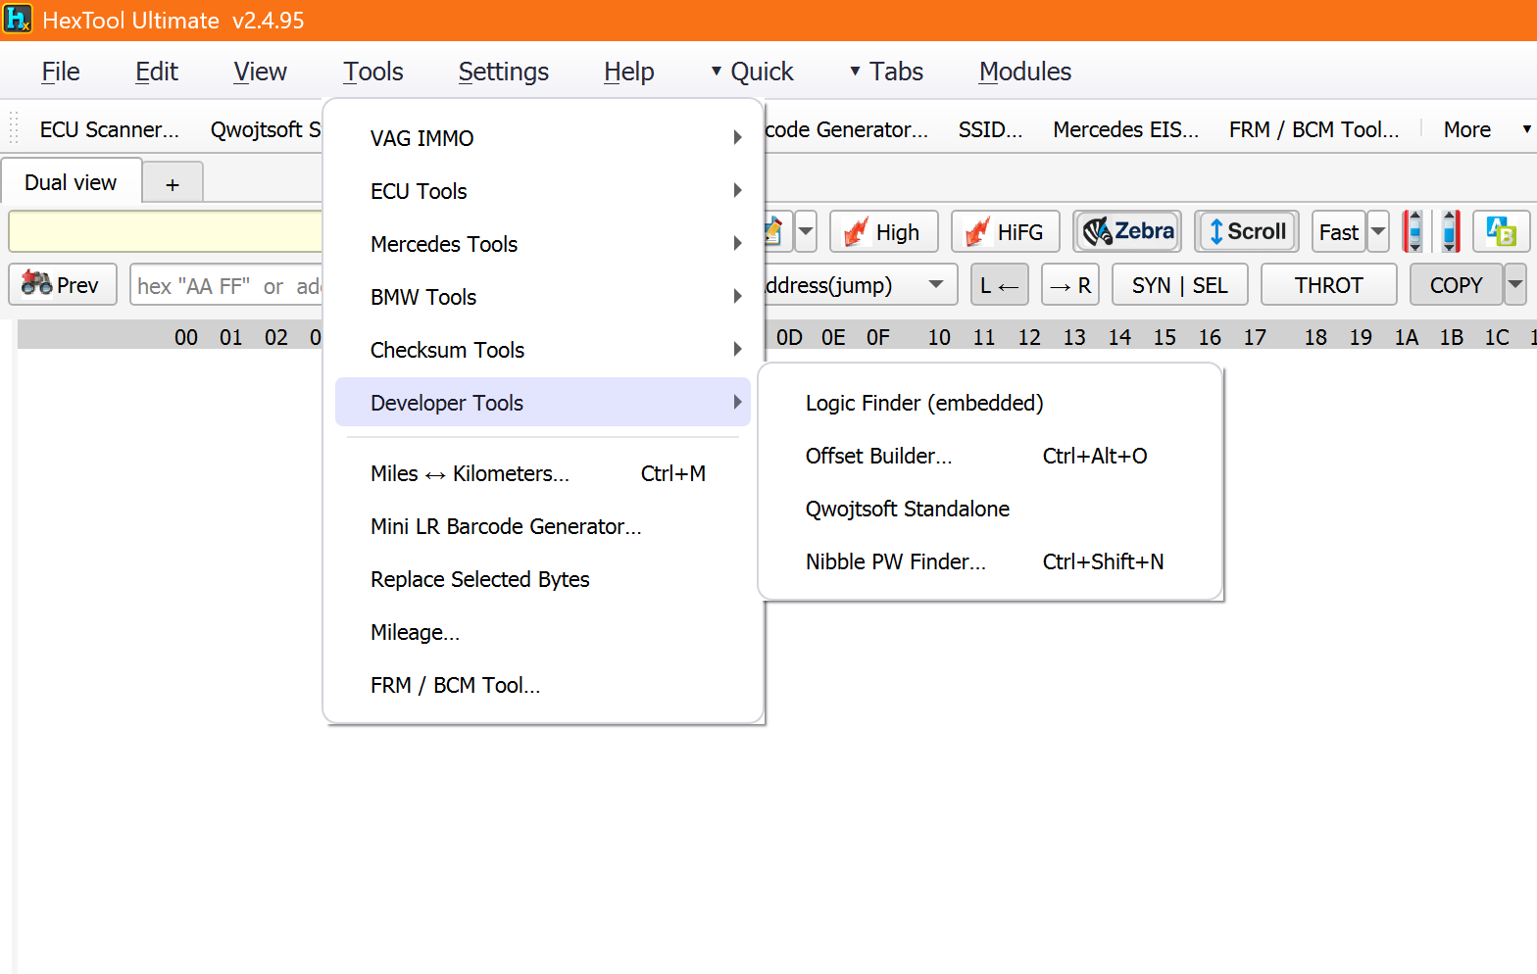The width and height of the screenshot is (1537, 974).
Task: Click the SYN | SEL button
Action: click(x=1179, y=285)
